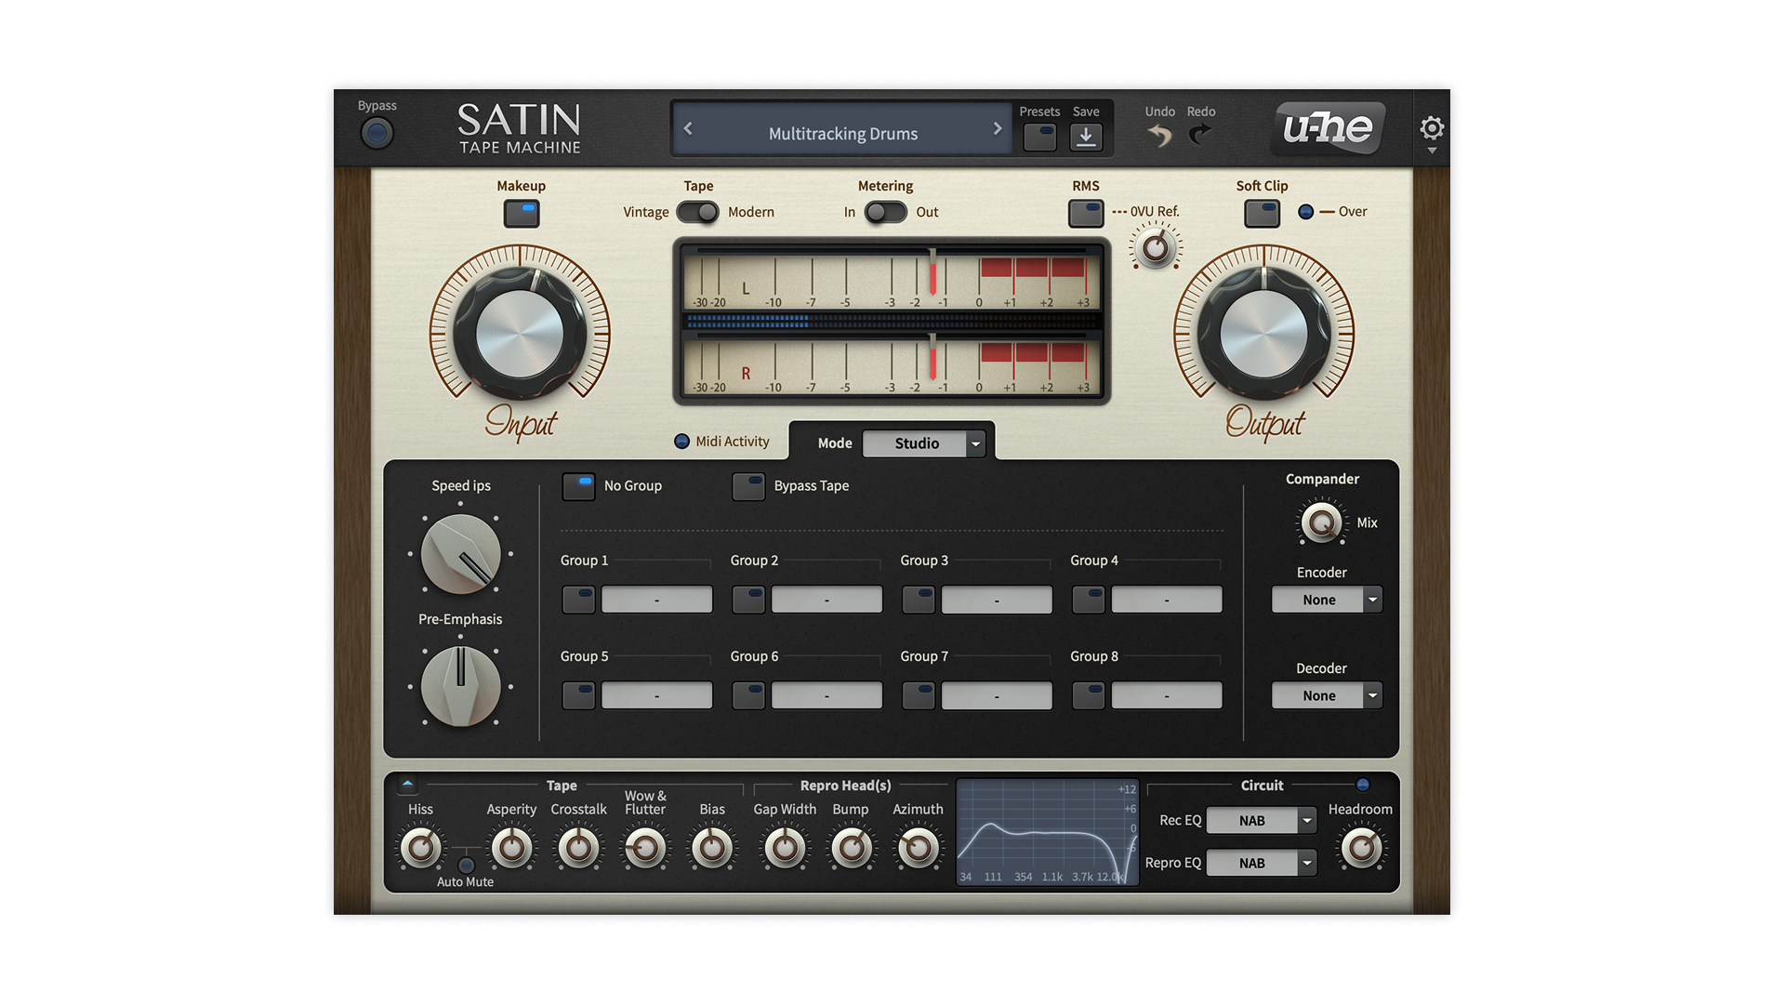Click the Multitracking Drums preset name
Viewport: 1785px width, 1004px height.
842,134
